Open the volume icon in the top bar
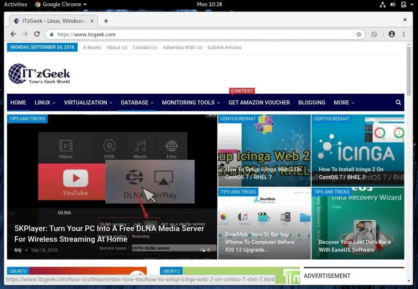This screenshot has width=418, height=289. coord(393,4)
